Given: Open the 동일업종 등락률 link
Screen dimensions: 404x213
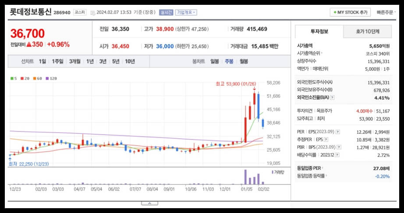Looking at the screenshot, I should (x=312, y=176).
